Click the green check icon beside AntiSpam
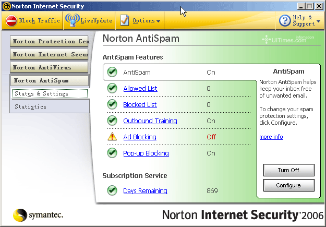The image size is (326, 227). (x=112, y=72)
